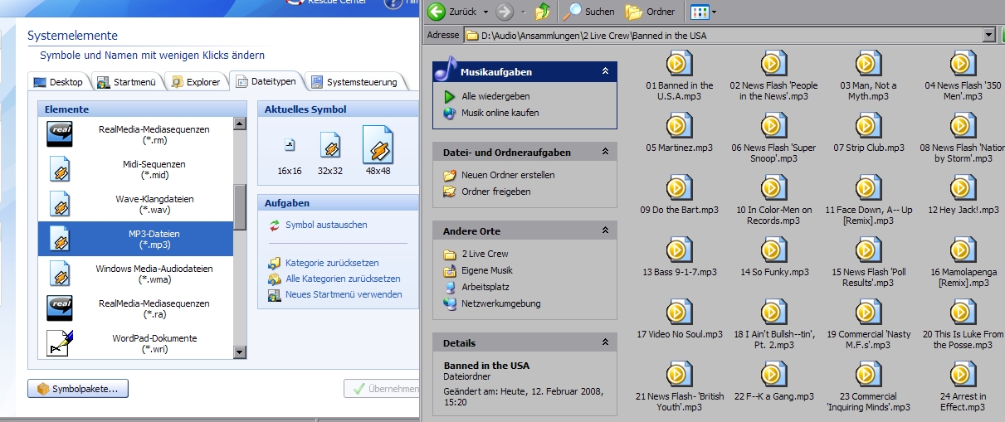Select 17 Video No Soul.mp3 icon
Viewport: 1005px width, 422px height.
pos(678,312)
